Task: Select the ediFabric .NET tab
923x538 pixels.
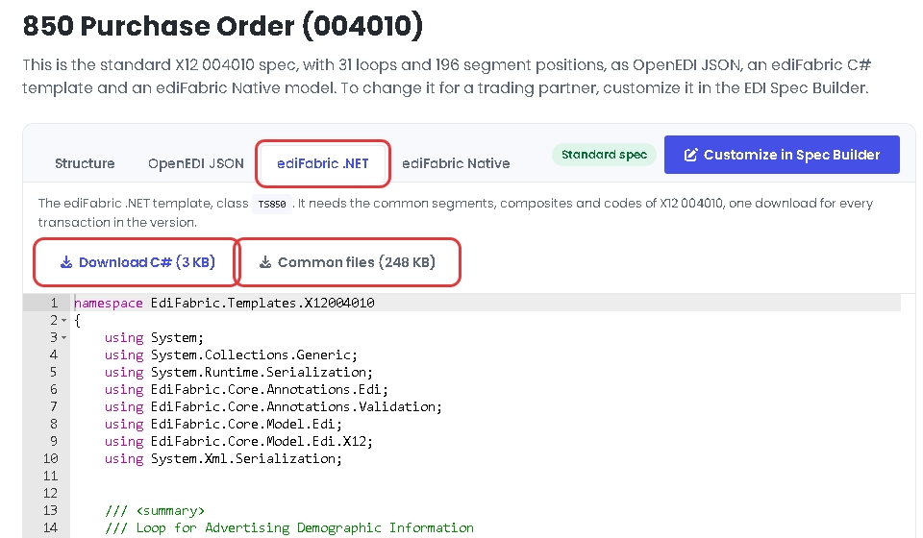Action: coord(323,163)
